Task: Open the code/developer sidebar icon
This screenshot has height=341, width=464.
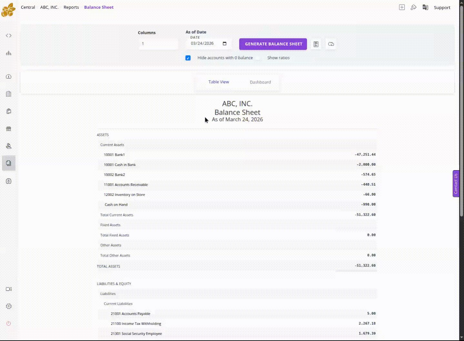Action: tap(8, 35)
